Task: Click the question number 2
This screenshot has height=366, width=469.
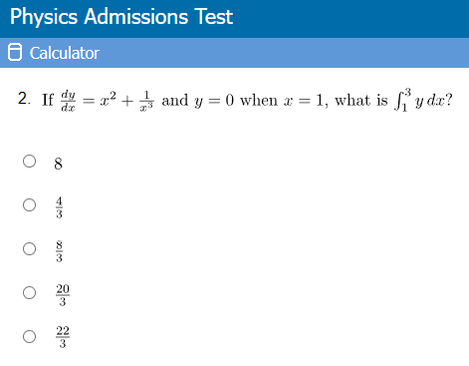Action: point(24,99)
